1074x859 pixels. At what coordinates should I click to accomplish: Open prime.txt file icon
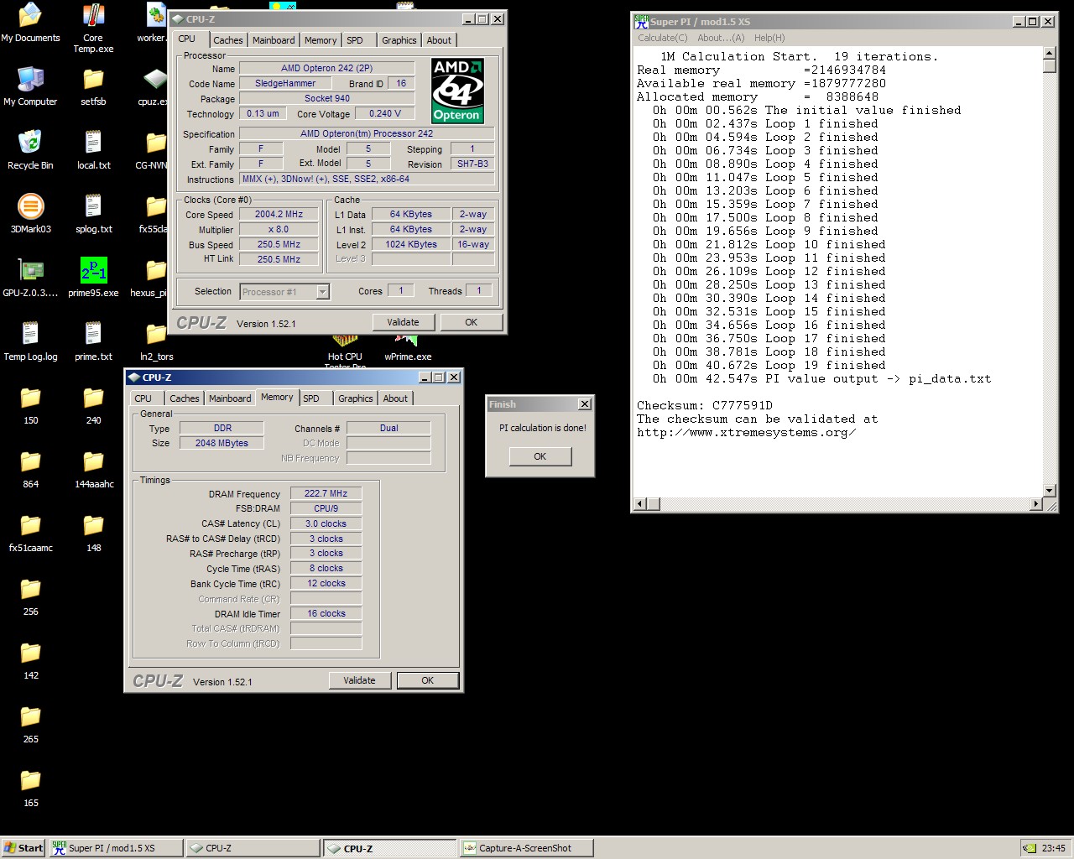click(x=93, y=341)
